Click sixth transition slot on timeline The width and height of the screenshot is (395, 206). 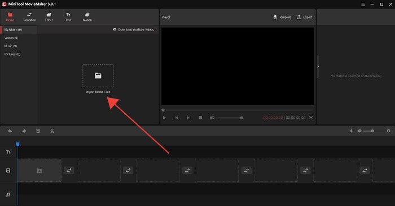365,171
